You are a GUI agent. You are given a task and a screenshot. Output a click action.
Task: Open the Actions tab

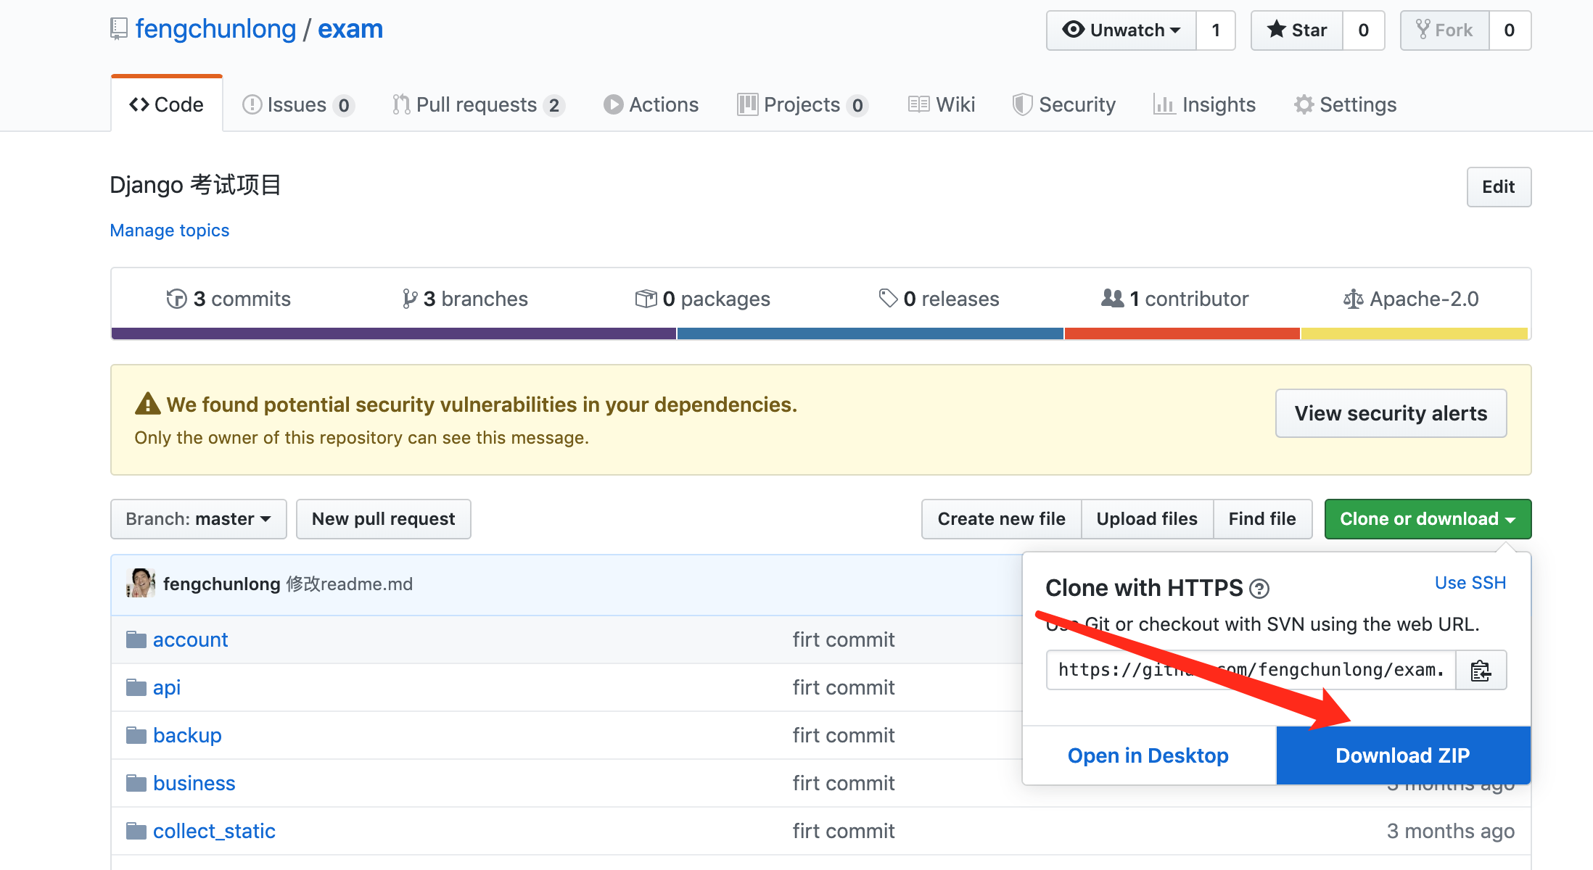coord(651,104)
